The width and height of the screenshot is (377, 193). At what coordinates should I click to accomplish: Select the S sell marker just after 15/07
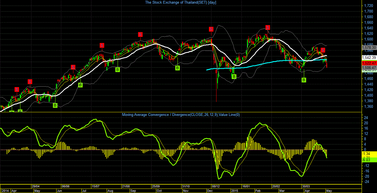pos(102,45)
